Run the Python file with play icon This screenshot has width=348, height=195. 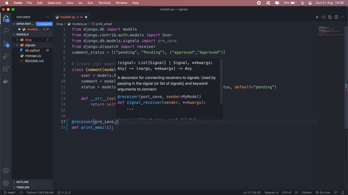(317, 17)
